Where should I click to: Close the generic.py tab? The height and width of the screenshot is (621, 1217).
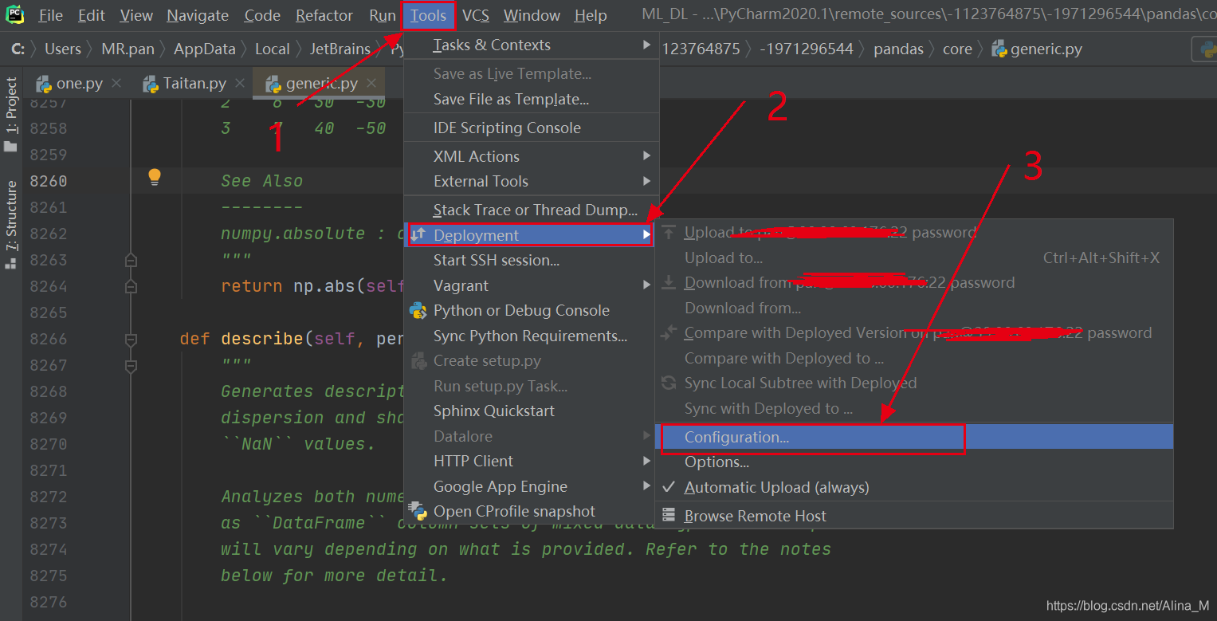pos(371,83)
